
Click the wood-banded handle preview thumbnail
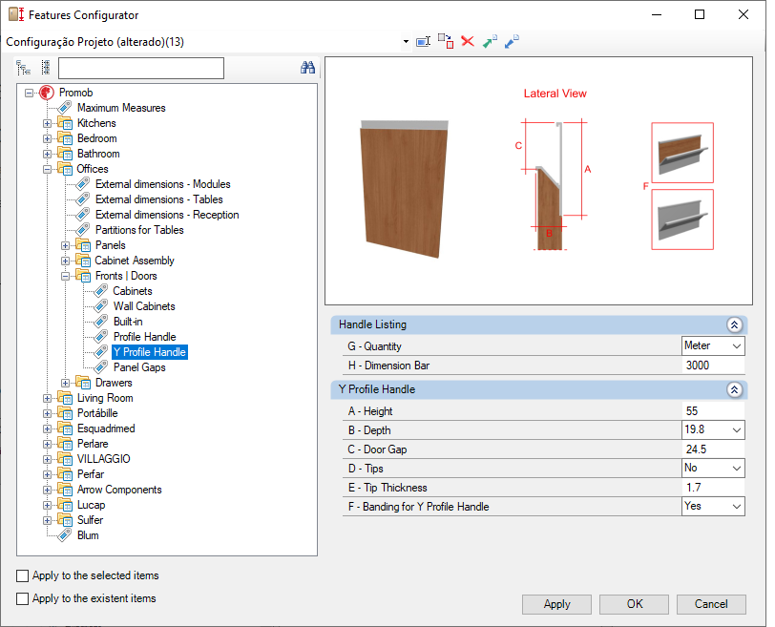coord(682,153)
